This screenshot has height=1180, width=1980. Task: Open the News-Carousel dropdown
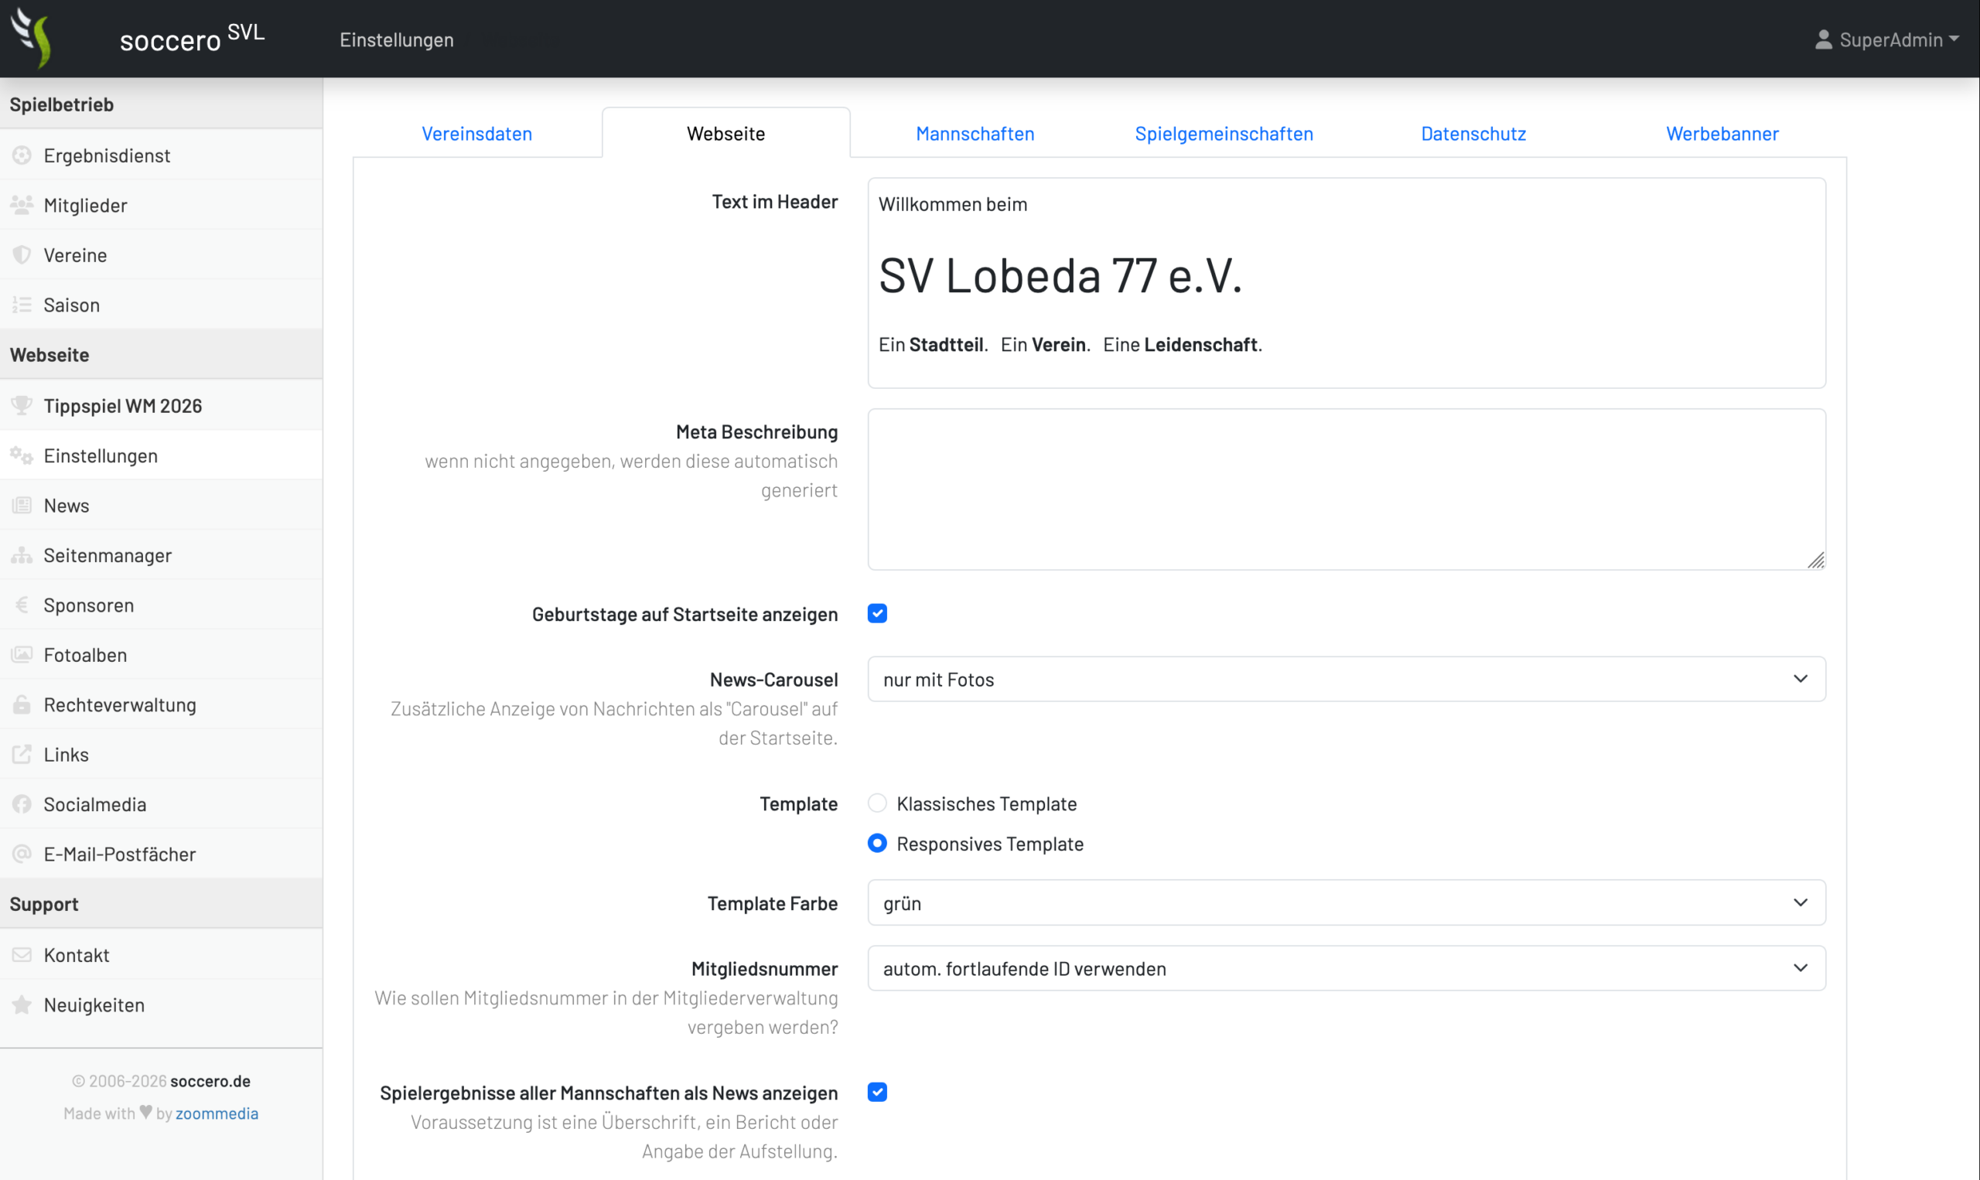(1347, 679)
